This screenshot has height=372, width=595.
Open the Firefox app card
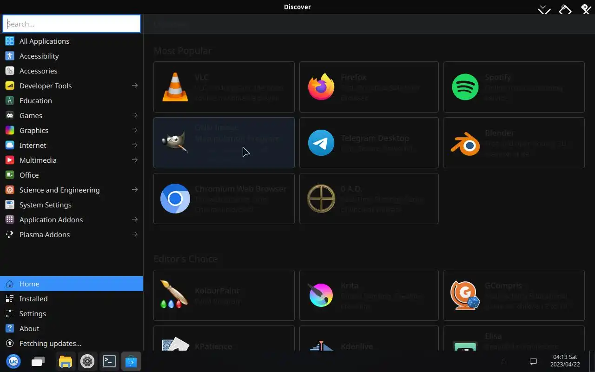[x=369, y=87]
